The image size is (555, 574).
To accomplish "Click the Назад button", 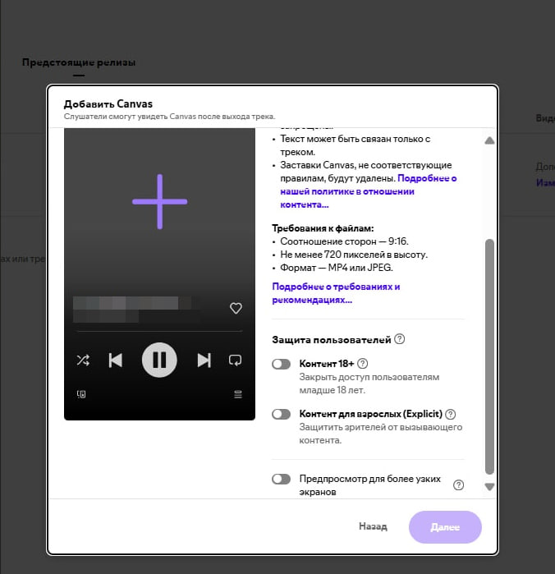I will (x=373, y=526).
